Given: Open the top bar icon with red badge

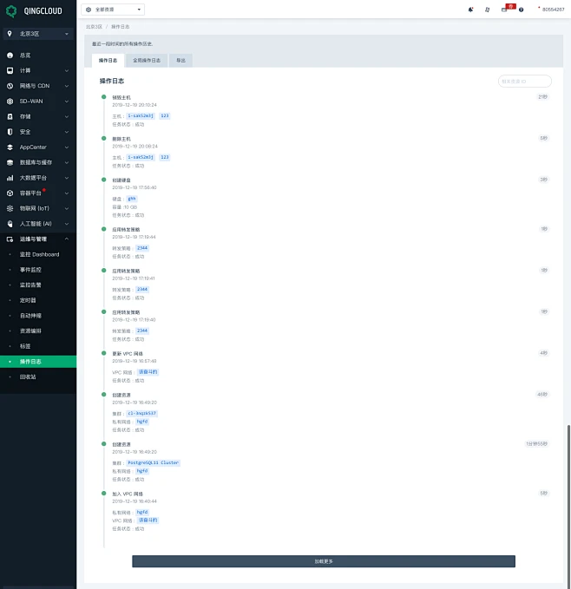Looking at the screenshot, I should (504, 10).
